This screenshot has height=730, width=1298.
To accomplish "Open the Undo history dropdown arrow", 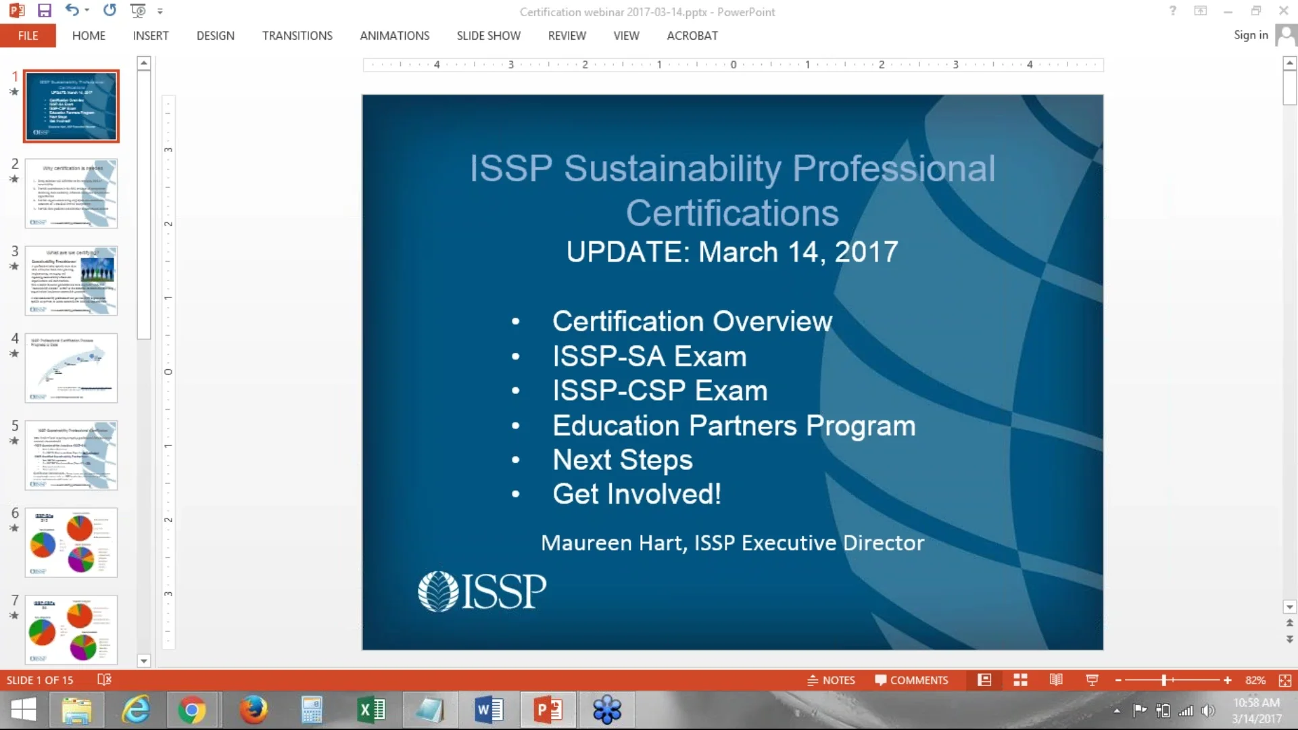I will point(87,10).
